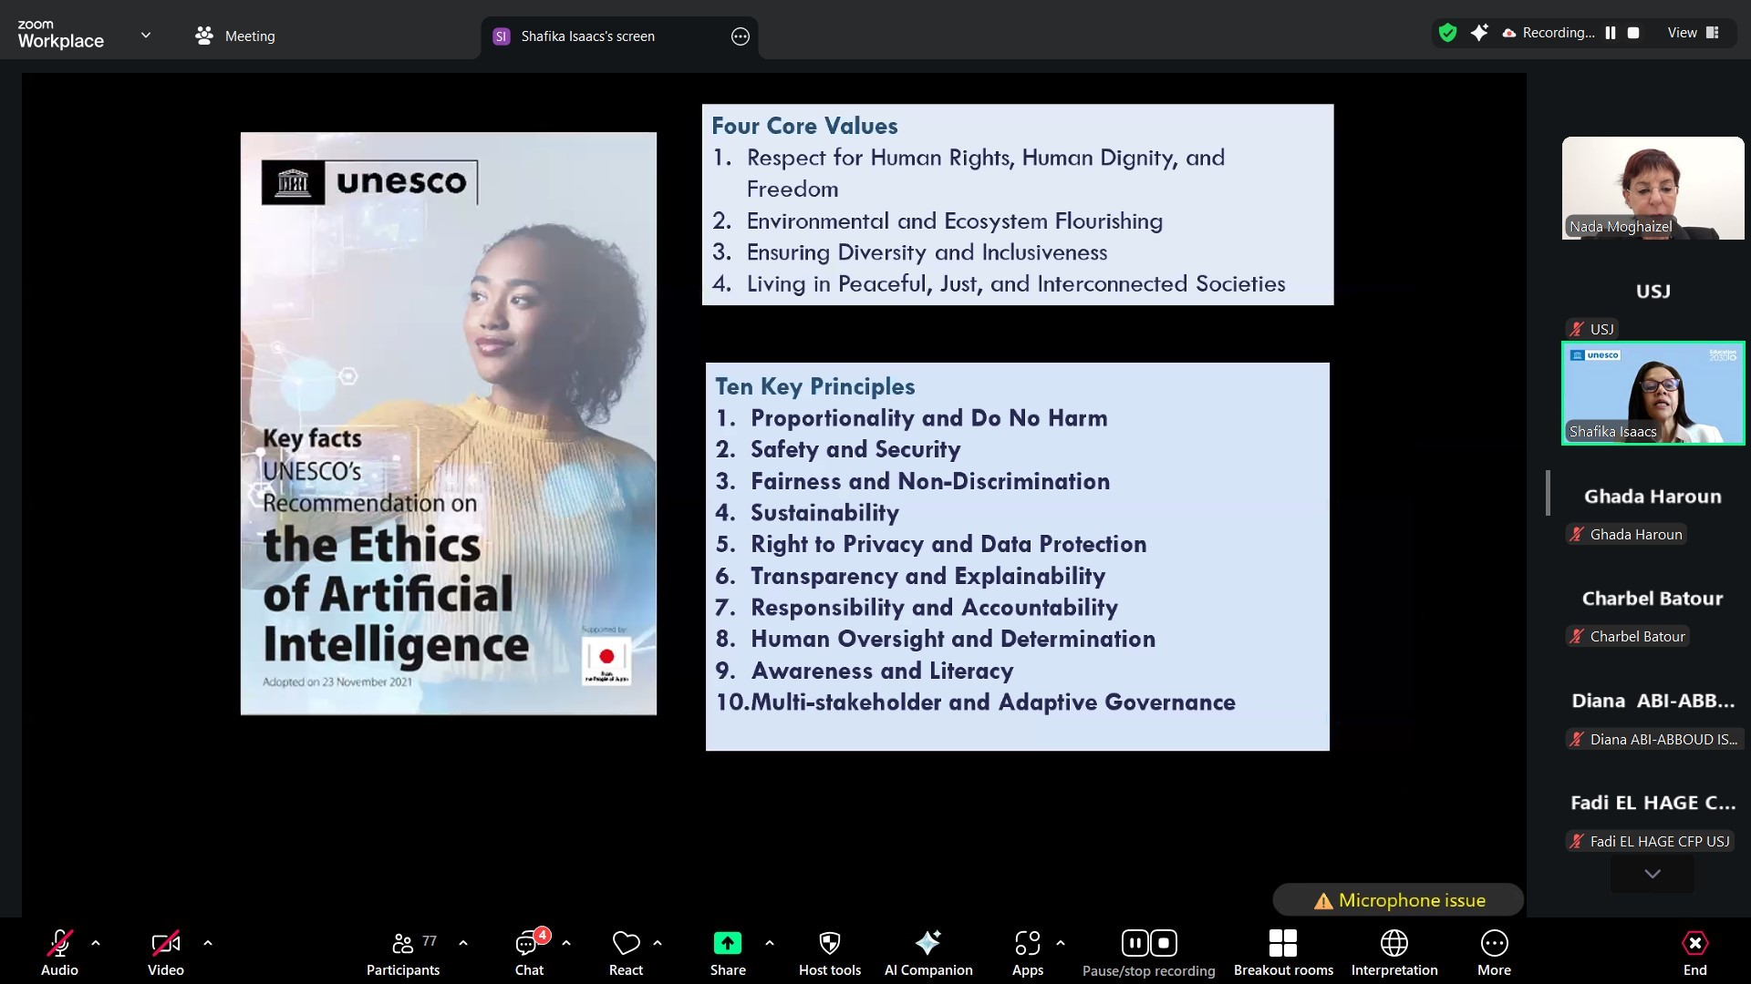Image resolution: width=1751 pixels, height=984 pixels.
Task: Open Host tools shield icon
Action: point(829,952)
